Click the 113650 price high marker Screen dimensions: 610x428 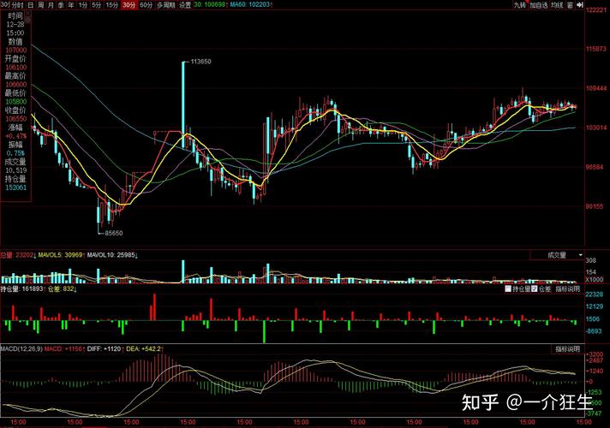tap(200, 62)
